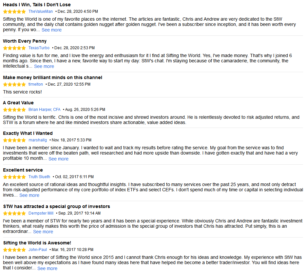The width and height of the screenshot is (307, 271).
Task: Expand the Worth Every Penny review text
Action: (x=44, y=66)
